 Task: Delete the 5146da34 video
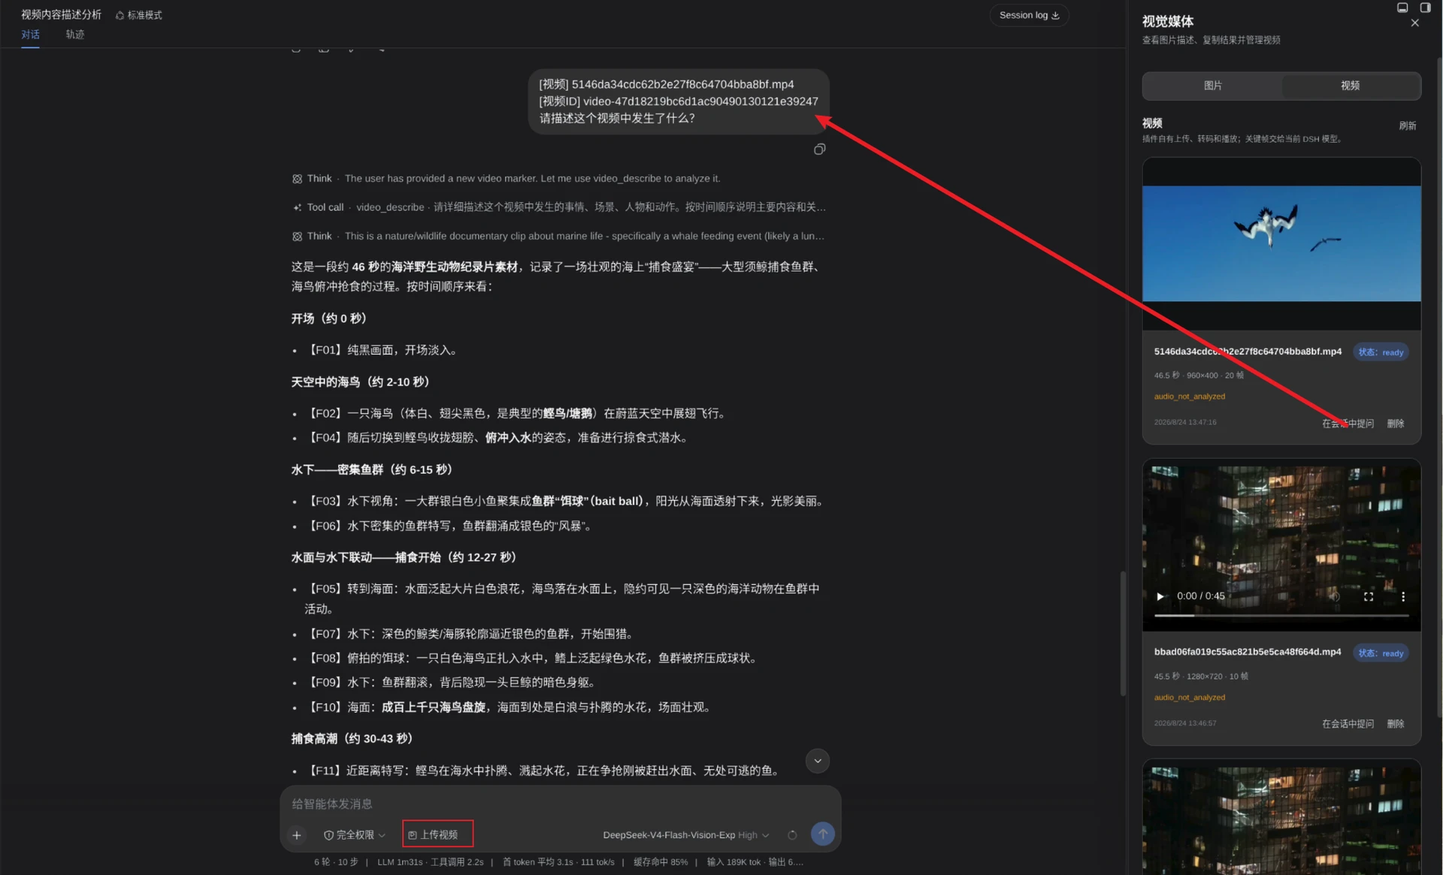pos(1395,424)
